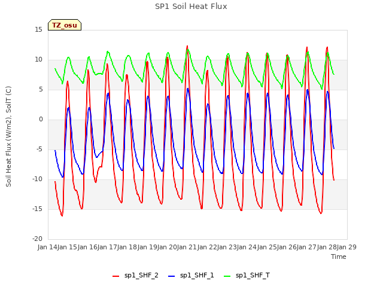This screenshot has width=383, height=287.
Task: Click the Time x-axis title
Action: click(339, 257)
